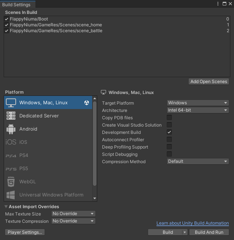Click the PS4 logo icon

click(11, 156)
